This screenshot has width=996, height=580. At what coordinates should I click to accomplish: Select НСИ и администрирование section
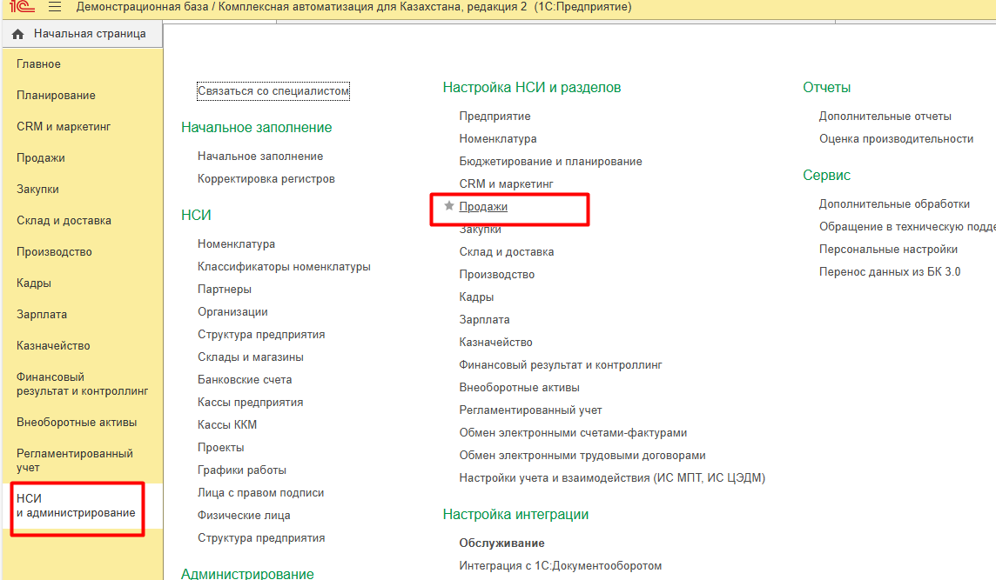pyautogui.click(x=76, y=505)
